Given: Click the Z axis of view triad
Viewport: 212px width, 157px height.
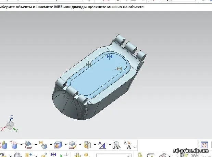Looking at the screenshot, I should [12, 118].
